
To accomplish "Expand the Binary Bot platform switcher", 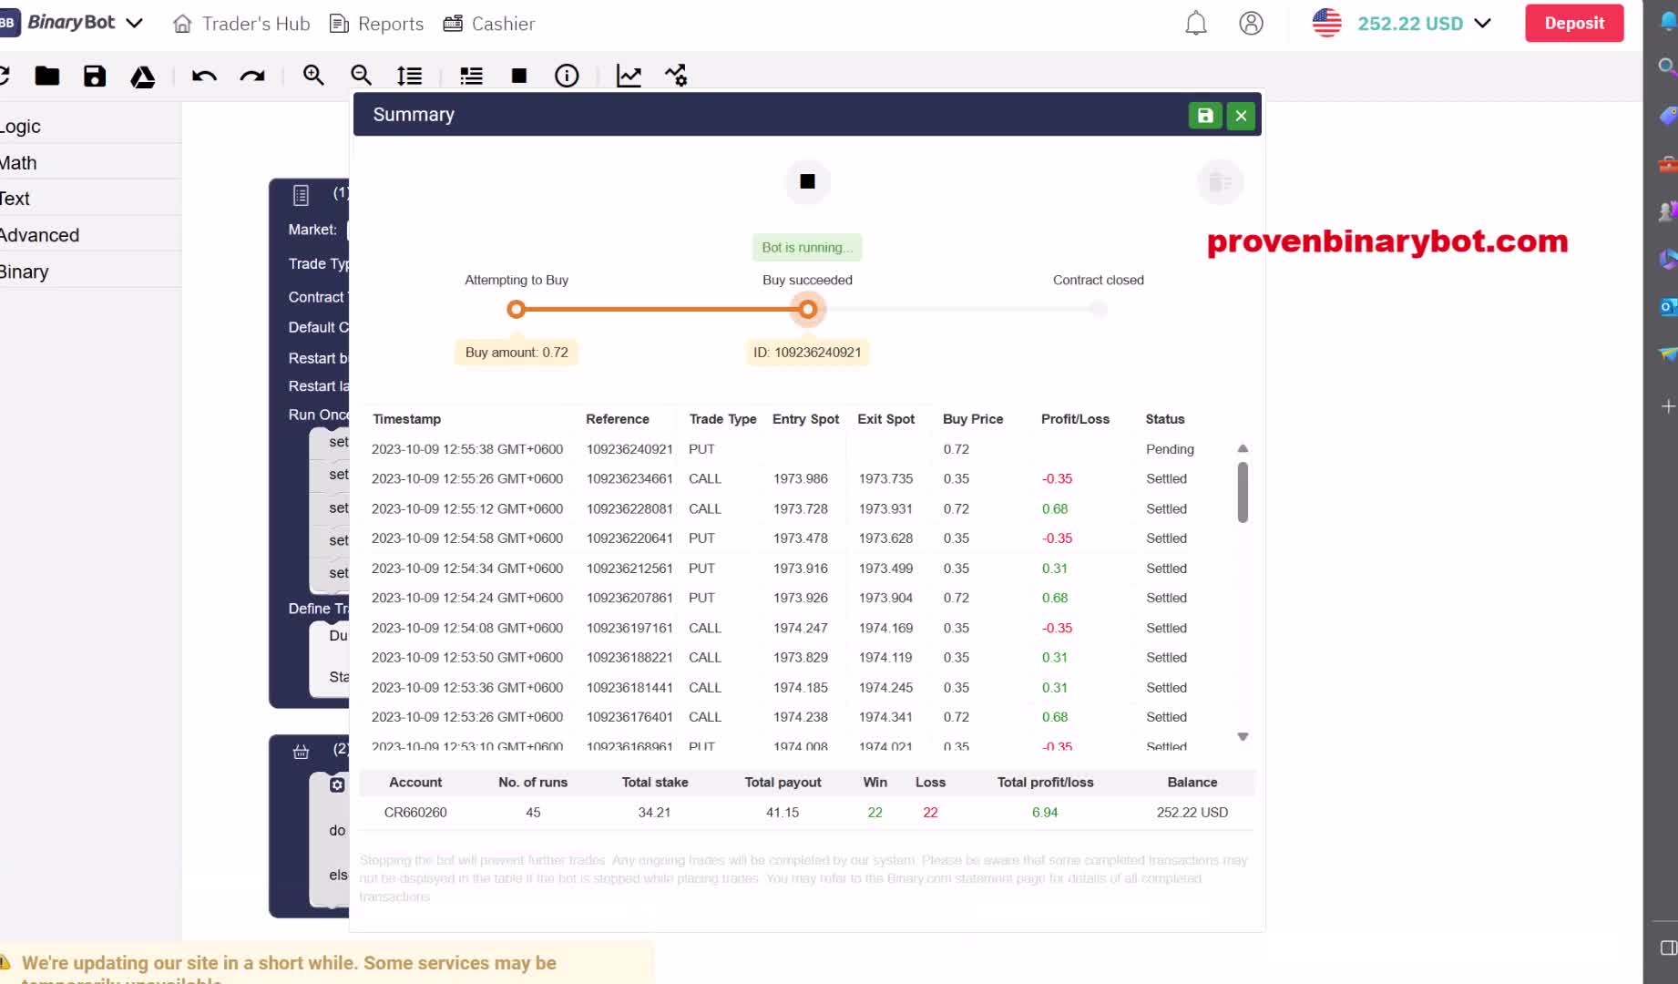I will 134,23.
